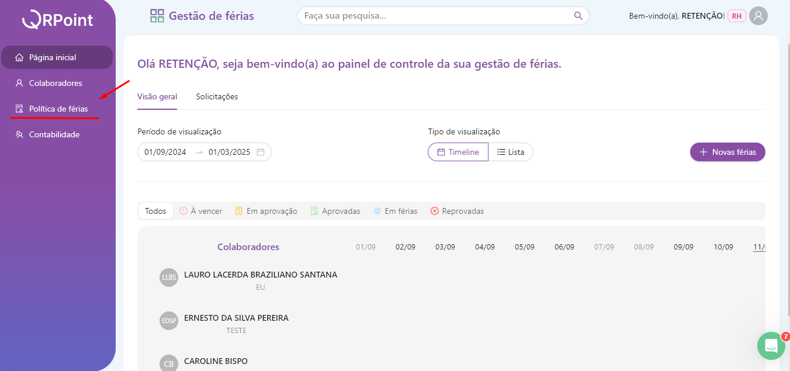Viewport: 790px width, 371px height.
Task: Open the Solicitações tab
Action: pyautogui.click(x=217, y=96)
